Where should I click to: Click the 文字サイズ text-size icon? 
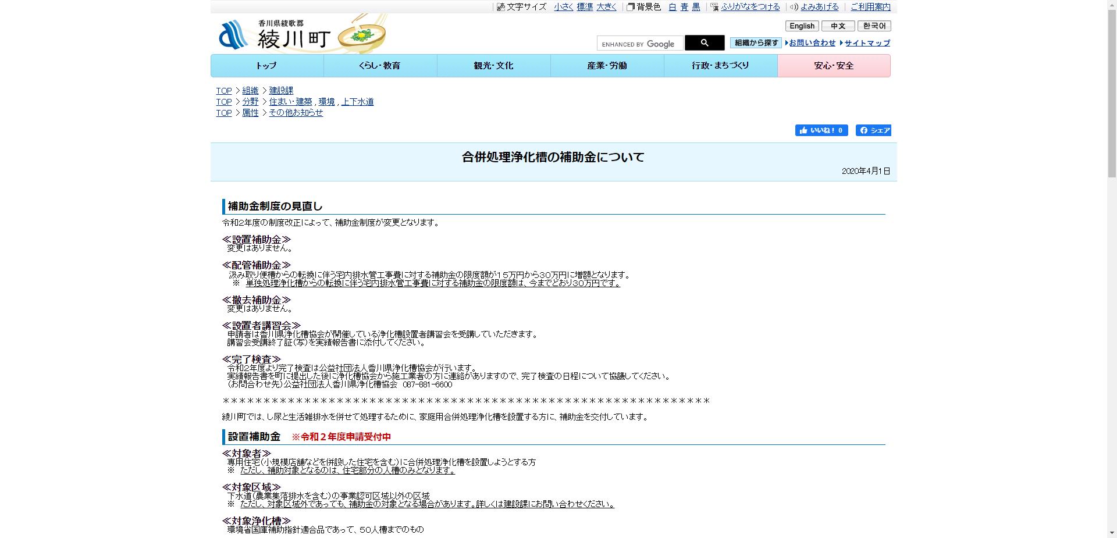[x=500, y=7]
